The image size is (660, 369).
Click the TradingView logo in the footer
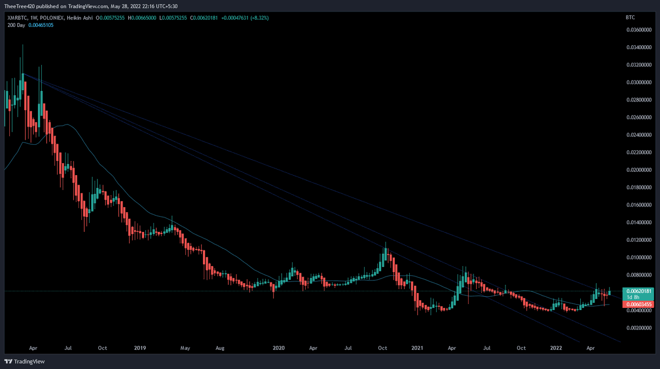24,361
